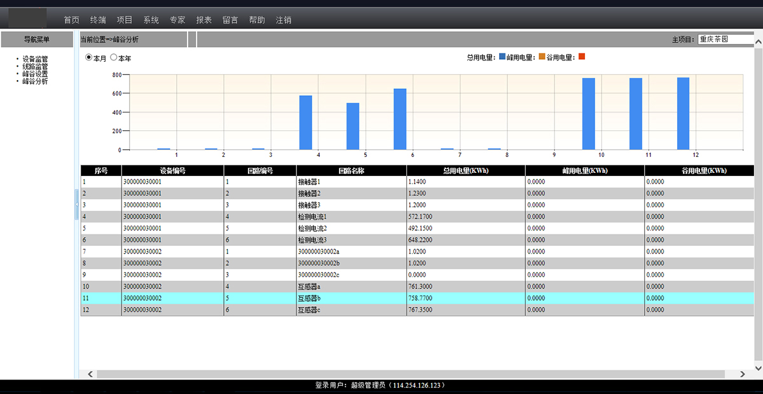
Task: Click the blue 总用电量 legend swatch
Action: (x=502, y=57)
